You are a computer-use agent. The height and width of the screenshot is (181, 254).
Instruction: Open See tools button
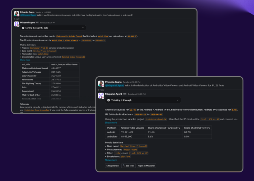129,165
